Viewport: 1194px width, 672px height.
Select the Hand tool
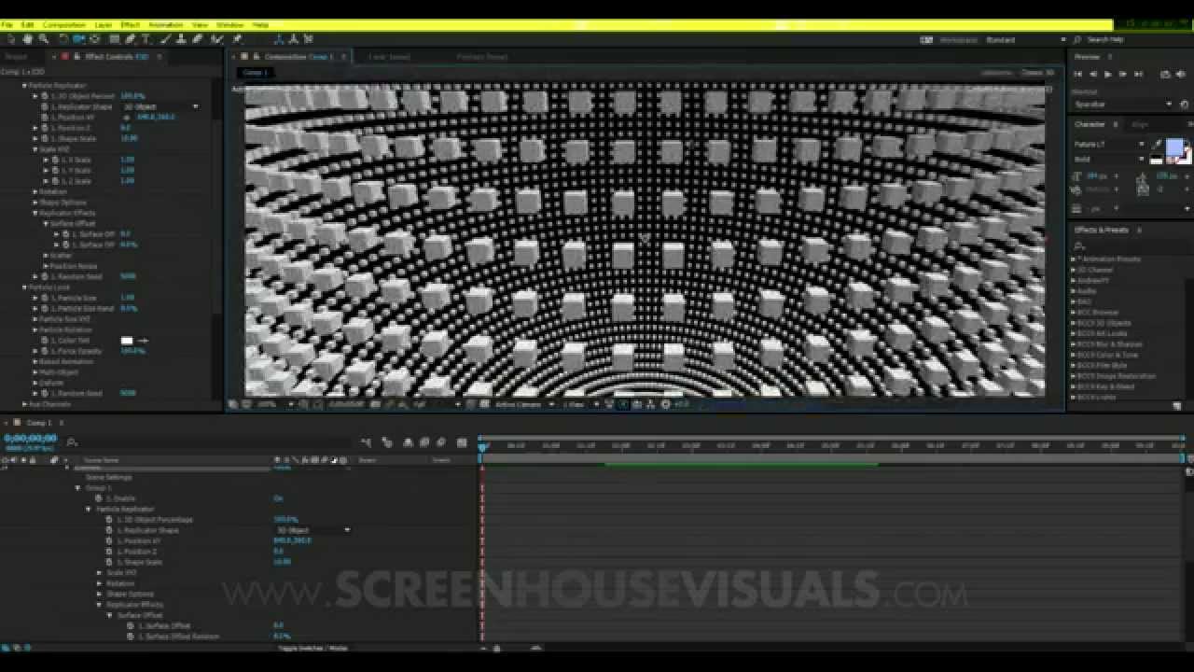pos(27,39)
